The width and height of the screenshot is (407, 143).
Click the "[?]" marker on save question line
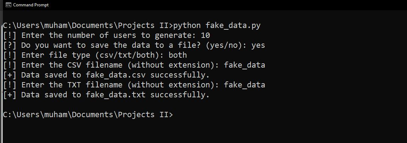pos(10,45)
